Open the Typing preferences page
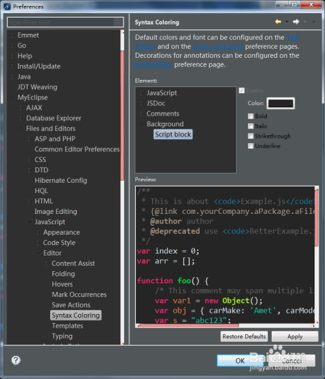 62,337
